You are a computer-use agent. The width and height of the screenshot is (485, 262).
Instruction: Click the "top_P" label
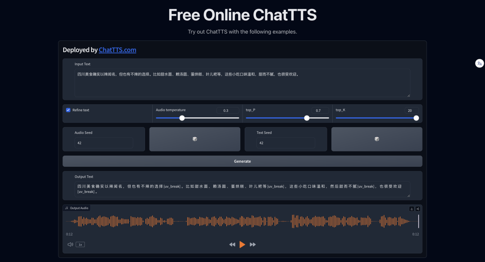pyautogui.click(x=251, y=110)
